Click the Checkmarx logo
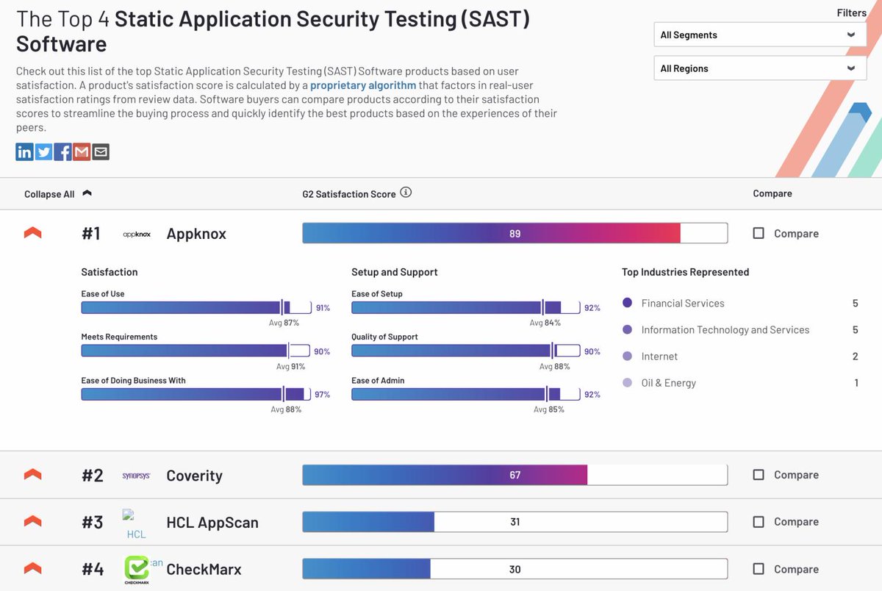Image resolution: width=882 pixels, height=591 pixels. pyautogui.click(x=138, y=570)
